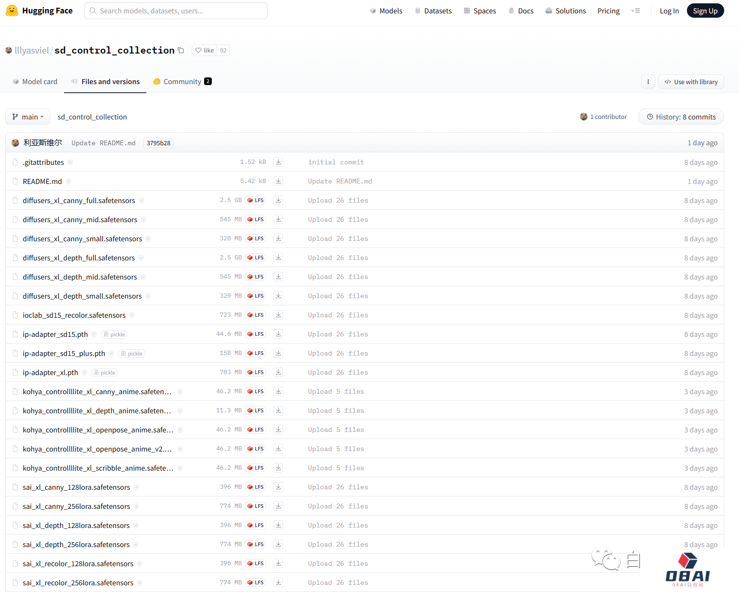Expand the main branch dropdown
739x592 pixels.
coord(28,117)
